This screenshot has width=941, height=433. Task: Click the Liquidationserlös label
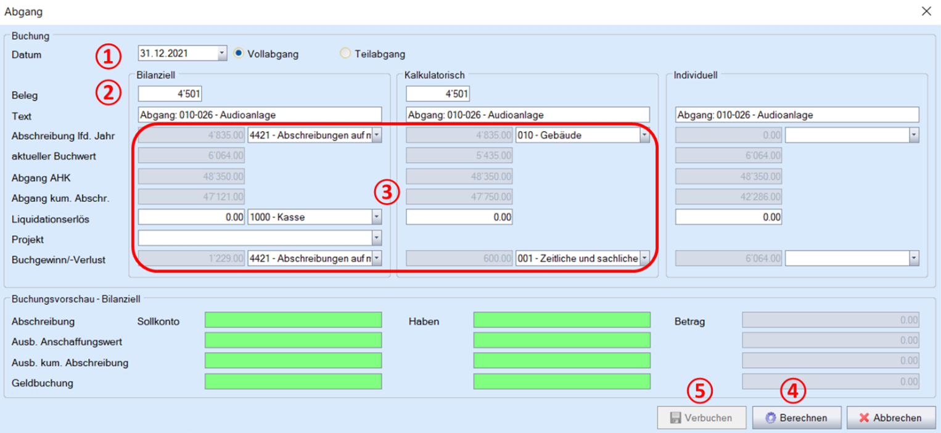click(51, 219)
